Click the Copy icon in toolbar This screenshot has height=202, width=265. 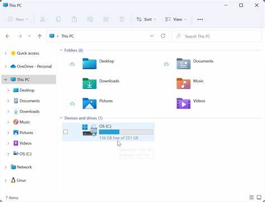coord(58,19)
